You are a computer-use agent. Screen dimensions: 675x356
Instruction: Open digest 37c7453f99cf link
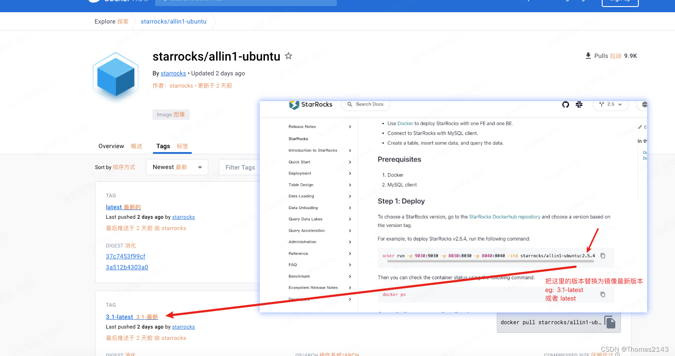click(x=126, y=256)
